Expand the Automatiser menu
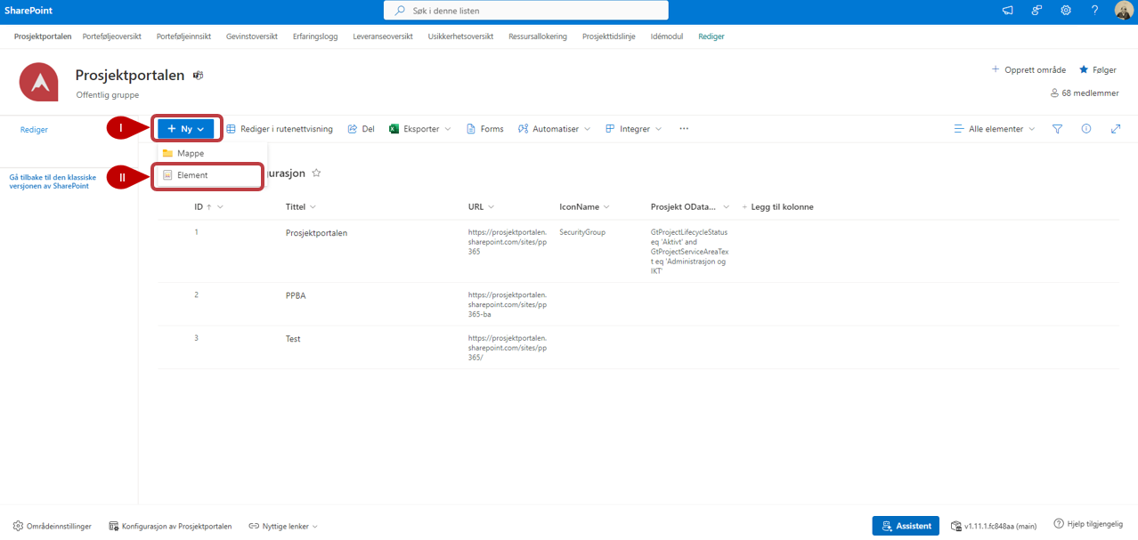Screen dimensions: 1138x540 point(554,129)
